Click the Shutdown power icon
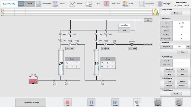The image size is (191, 107). [158, 102]
